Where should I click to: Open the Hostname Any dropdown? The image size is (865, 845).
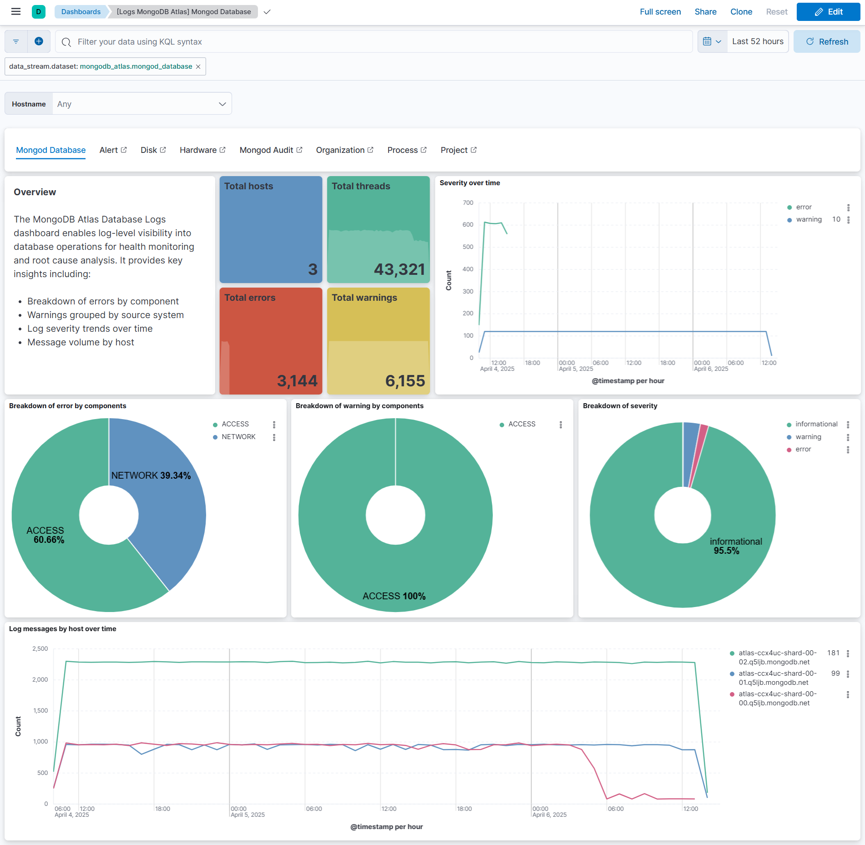click(142, 104)
